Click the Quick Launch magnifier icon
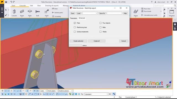This screenshot has width=177, height=99. pyautogui.click(x=175, y=5)
